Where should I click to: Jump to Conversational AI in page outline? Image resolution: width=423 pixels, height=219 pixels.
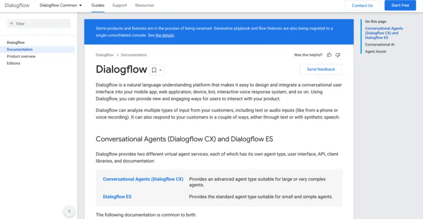[x=380, y=44]
